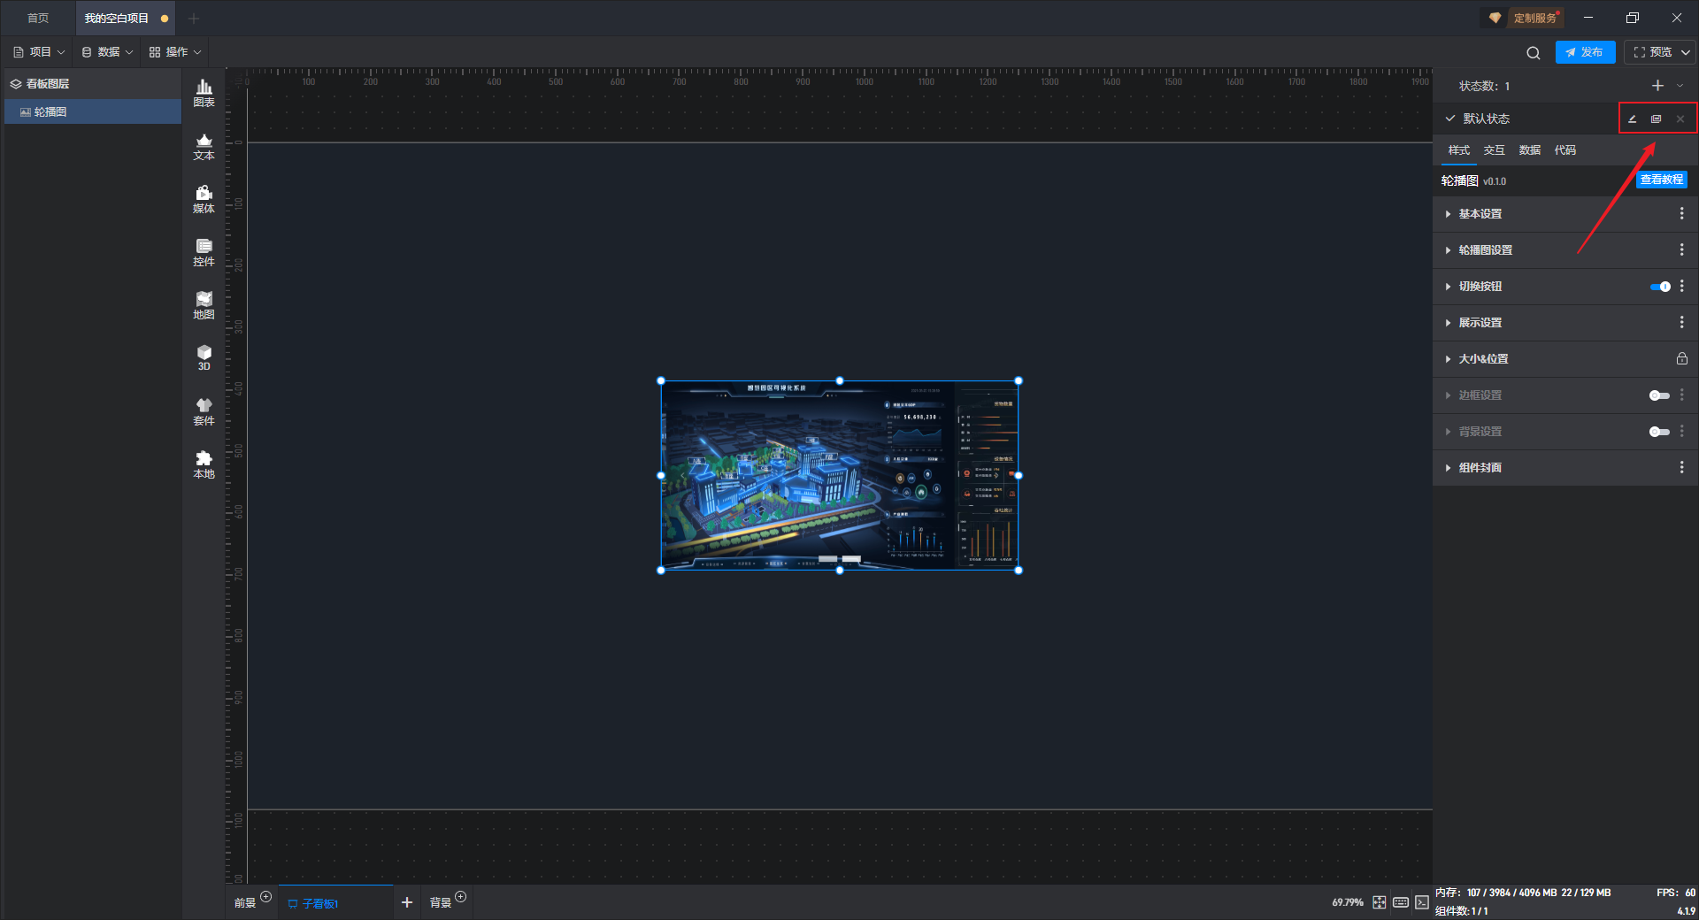Toggle the 默认状态 checkmark
This screenshot has width=1699, height=920.
click(1450, 119)
